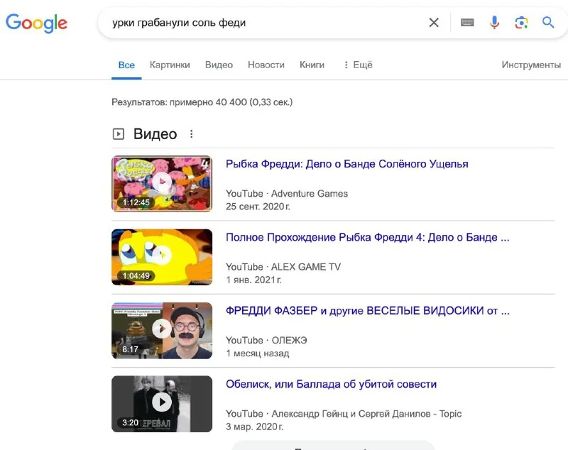Click the magnifying glass search button
Image resolution: width=568 pixels, height=450 pixels.
[x=548, y=23]
